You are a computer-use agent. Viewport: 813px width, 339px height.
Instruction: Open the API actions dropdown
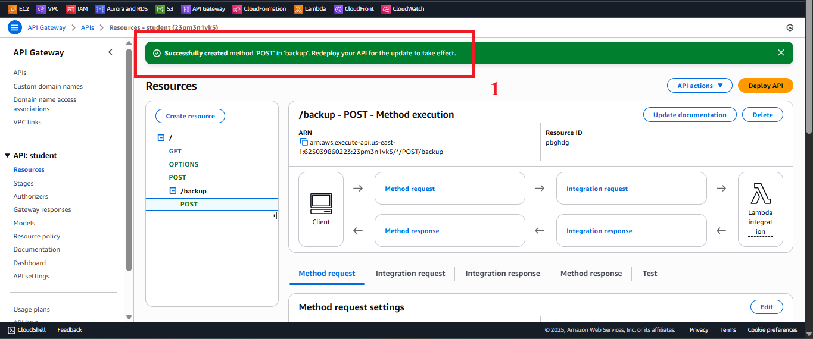point(700,86)
